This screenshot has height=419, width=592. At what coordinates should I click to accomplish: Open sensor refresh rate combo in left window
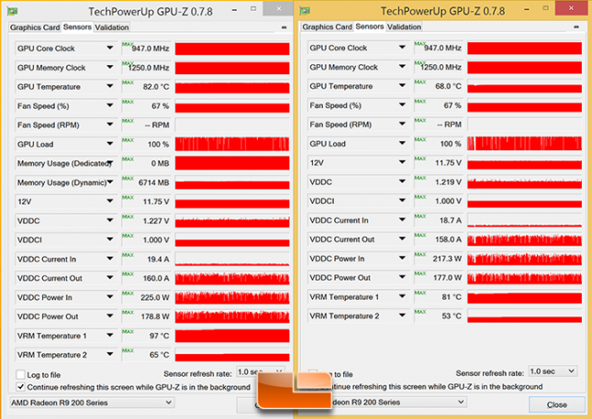pos(260,372)
